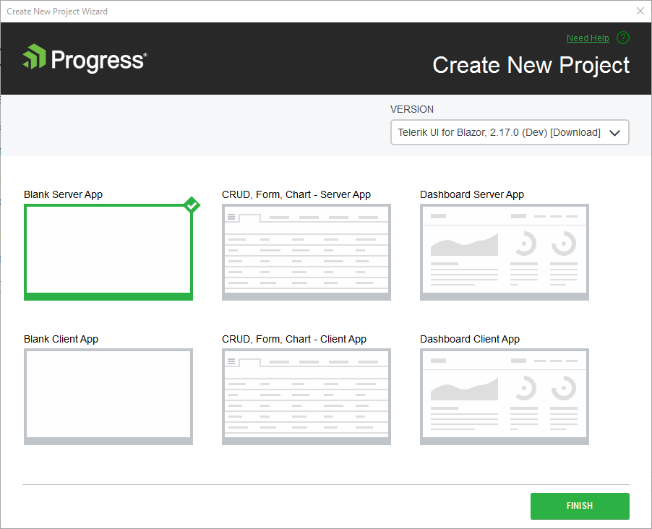Viewport: 652px width, 529px height.
Task: Click the 'CRUD, Form, Chart - Server App' label
Action: [x=296, y=194]
